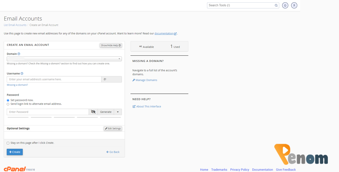Select Set password now radio
Image resolution: width=339 pixels, height=172 pixels.
click(x=8, y=101)
